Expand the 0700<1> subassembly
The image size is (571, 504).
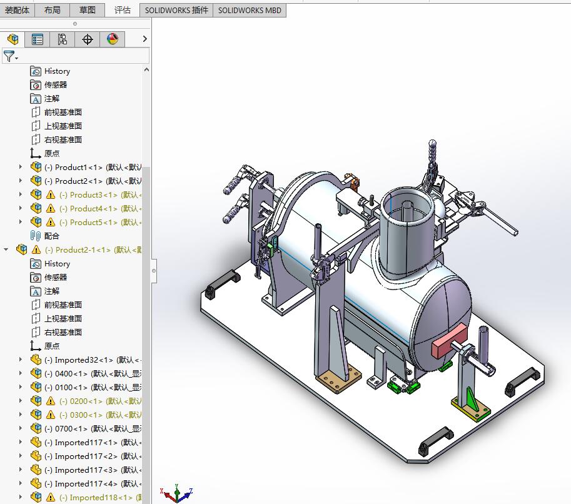tap(21, 428)
